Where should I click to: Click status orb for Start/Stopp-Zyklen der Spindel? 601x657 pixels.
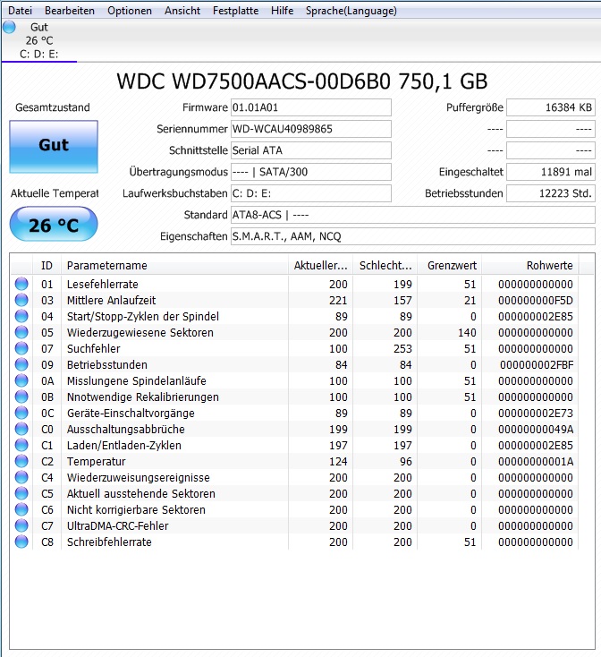tap(21, 316)
